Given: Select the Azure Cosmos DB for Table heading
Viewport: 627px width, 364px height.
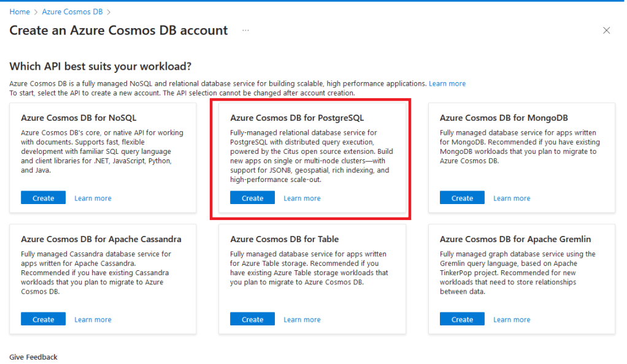Looking at the screenshot, I should click(284, 240).
